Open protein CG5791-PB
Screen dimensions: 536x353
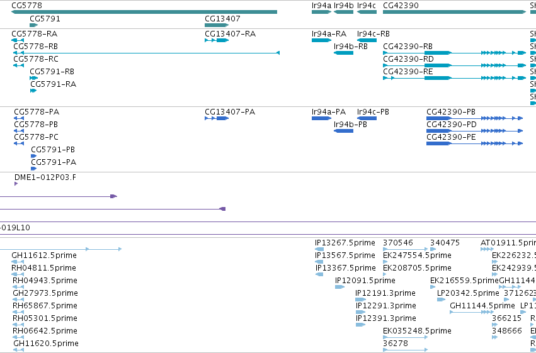point(33,156)
